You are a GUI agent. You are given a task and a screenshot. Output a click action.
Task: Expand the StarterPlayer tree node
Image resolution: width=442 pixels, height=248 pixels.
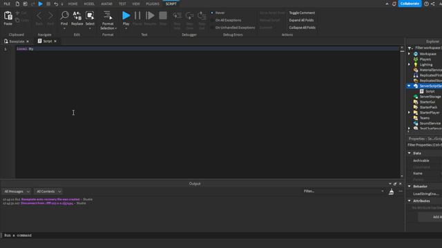pyautogui.click(x=410, y=112)
